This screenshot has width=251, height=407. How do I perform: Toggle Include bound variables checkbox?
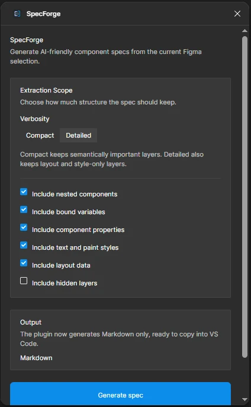24,209
